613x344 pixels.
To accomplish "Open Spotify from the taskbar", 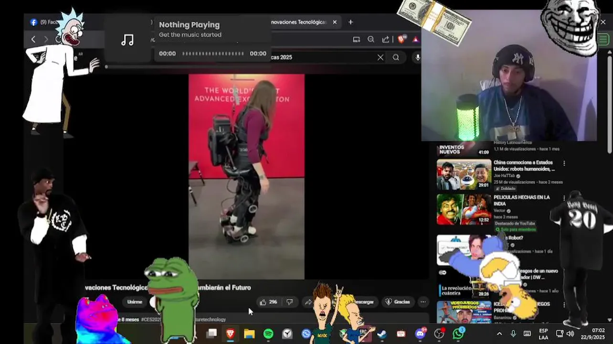I will [268, 333].
